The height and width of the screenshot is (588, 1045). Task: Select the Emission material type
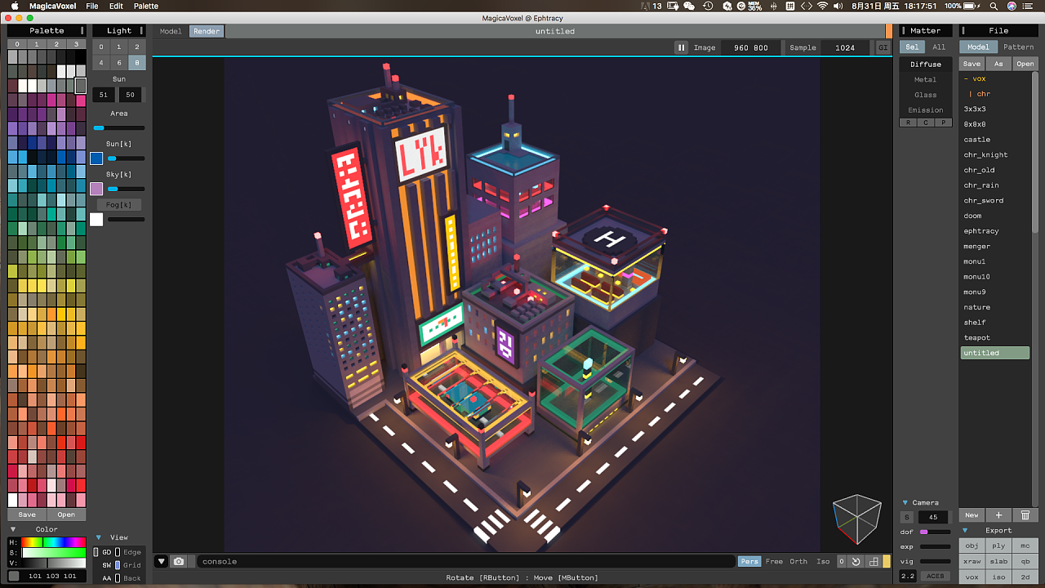925,109
